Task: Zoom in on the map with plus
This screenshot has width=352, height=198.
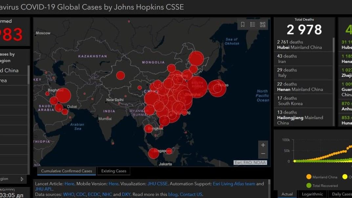Action: (263, 145)
